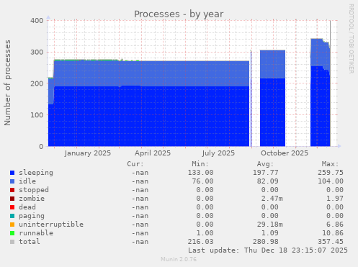Viewport: 358px width, 267px height.
Task: Click the 'October 2025' x-axis label
Action: pos(285,153)
